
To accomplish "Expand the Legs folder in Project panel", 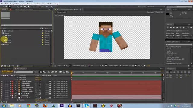I will [x=4, y=35].
